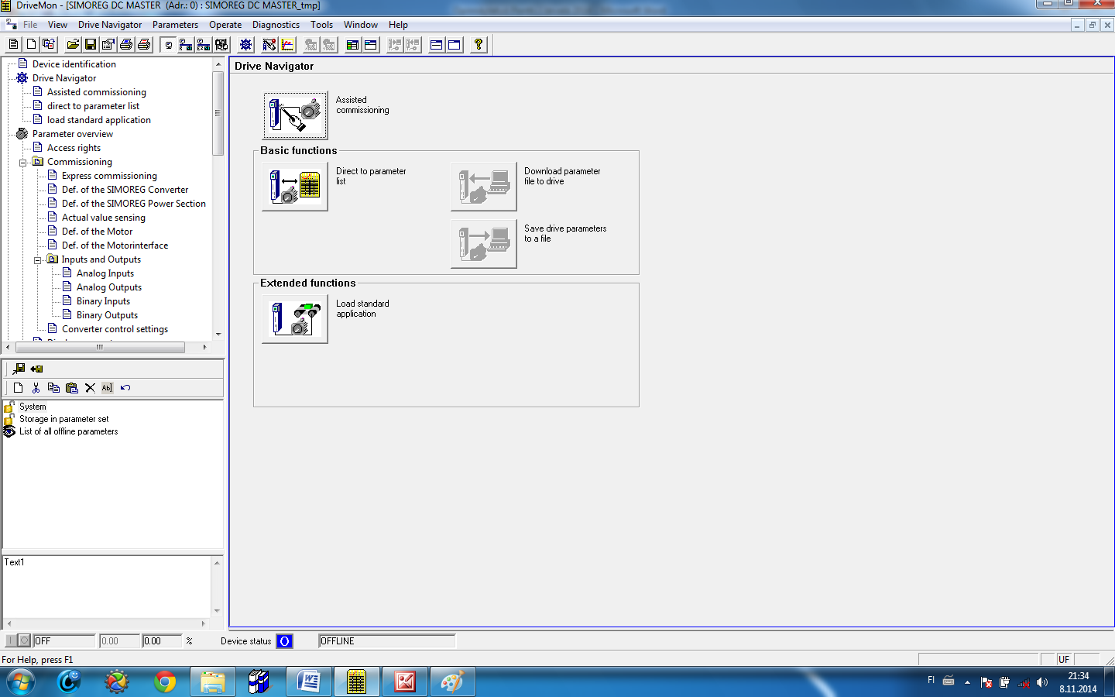Click the Load standard application large icon
This screenshot has height=697, width=1115.
295,319
